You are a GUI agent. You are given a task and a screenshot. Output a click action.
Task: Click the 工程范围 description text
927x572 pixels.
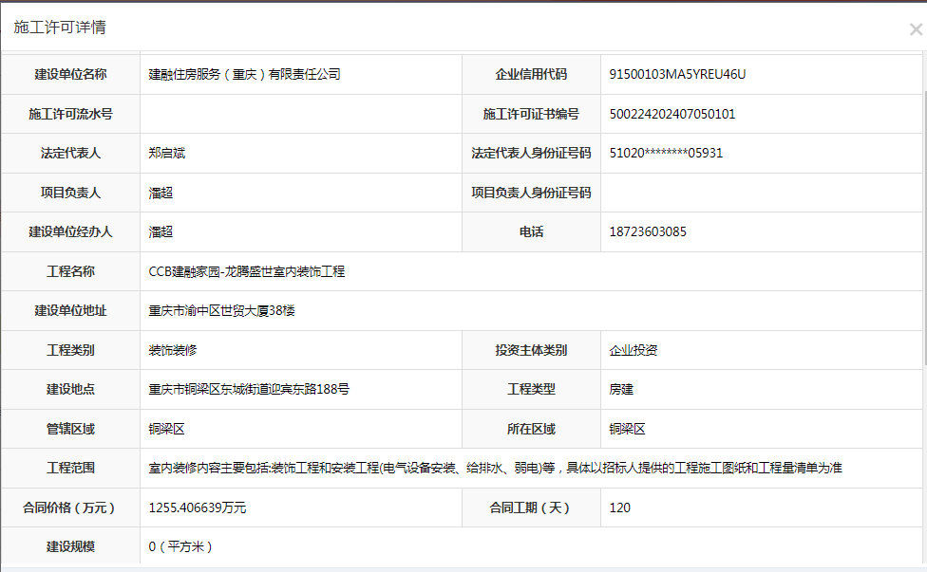(495, 468)
